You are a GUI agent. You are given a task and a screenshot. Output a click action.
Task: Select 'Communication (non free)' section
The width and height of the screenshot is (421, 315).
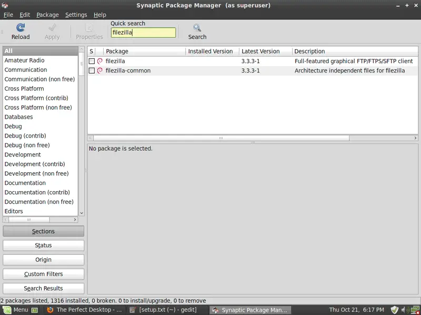[41, 79]
